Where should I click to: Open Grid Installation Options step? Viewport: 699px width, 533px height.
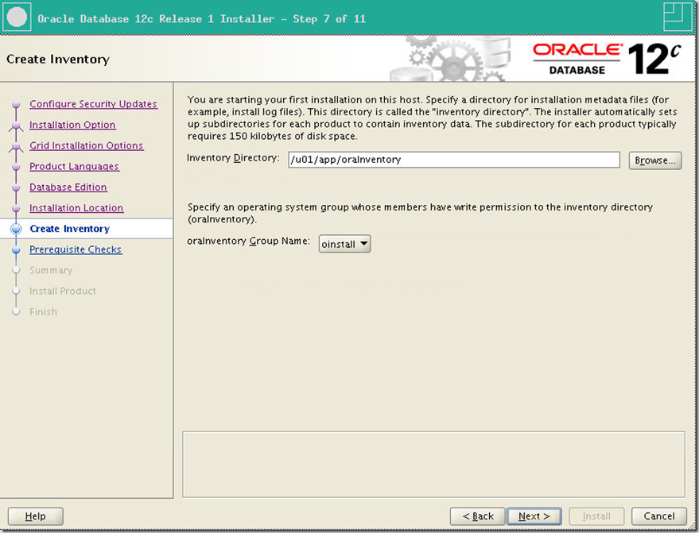(87, 145)
